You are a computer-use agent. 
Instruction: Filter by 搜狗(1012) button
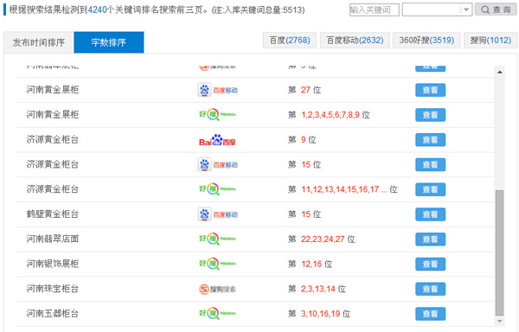coord(490,41)
